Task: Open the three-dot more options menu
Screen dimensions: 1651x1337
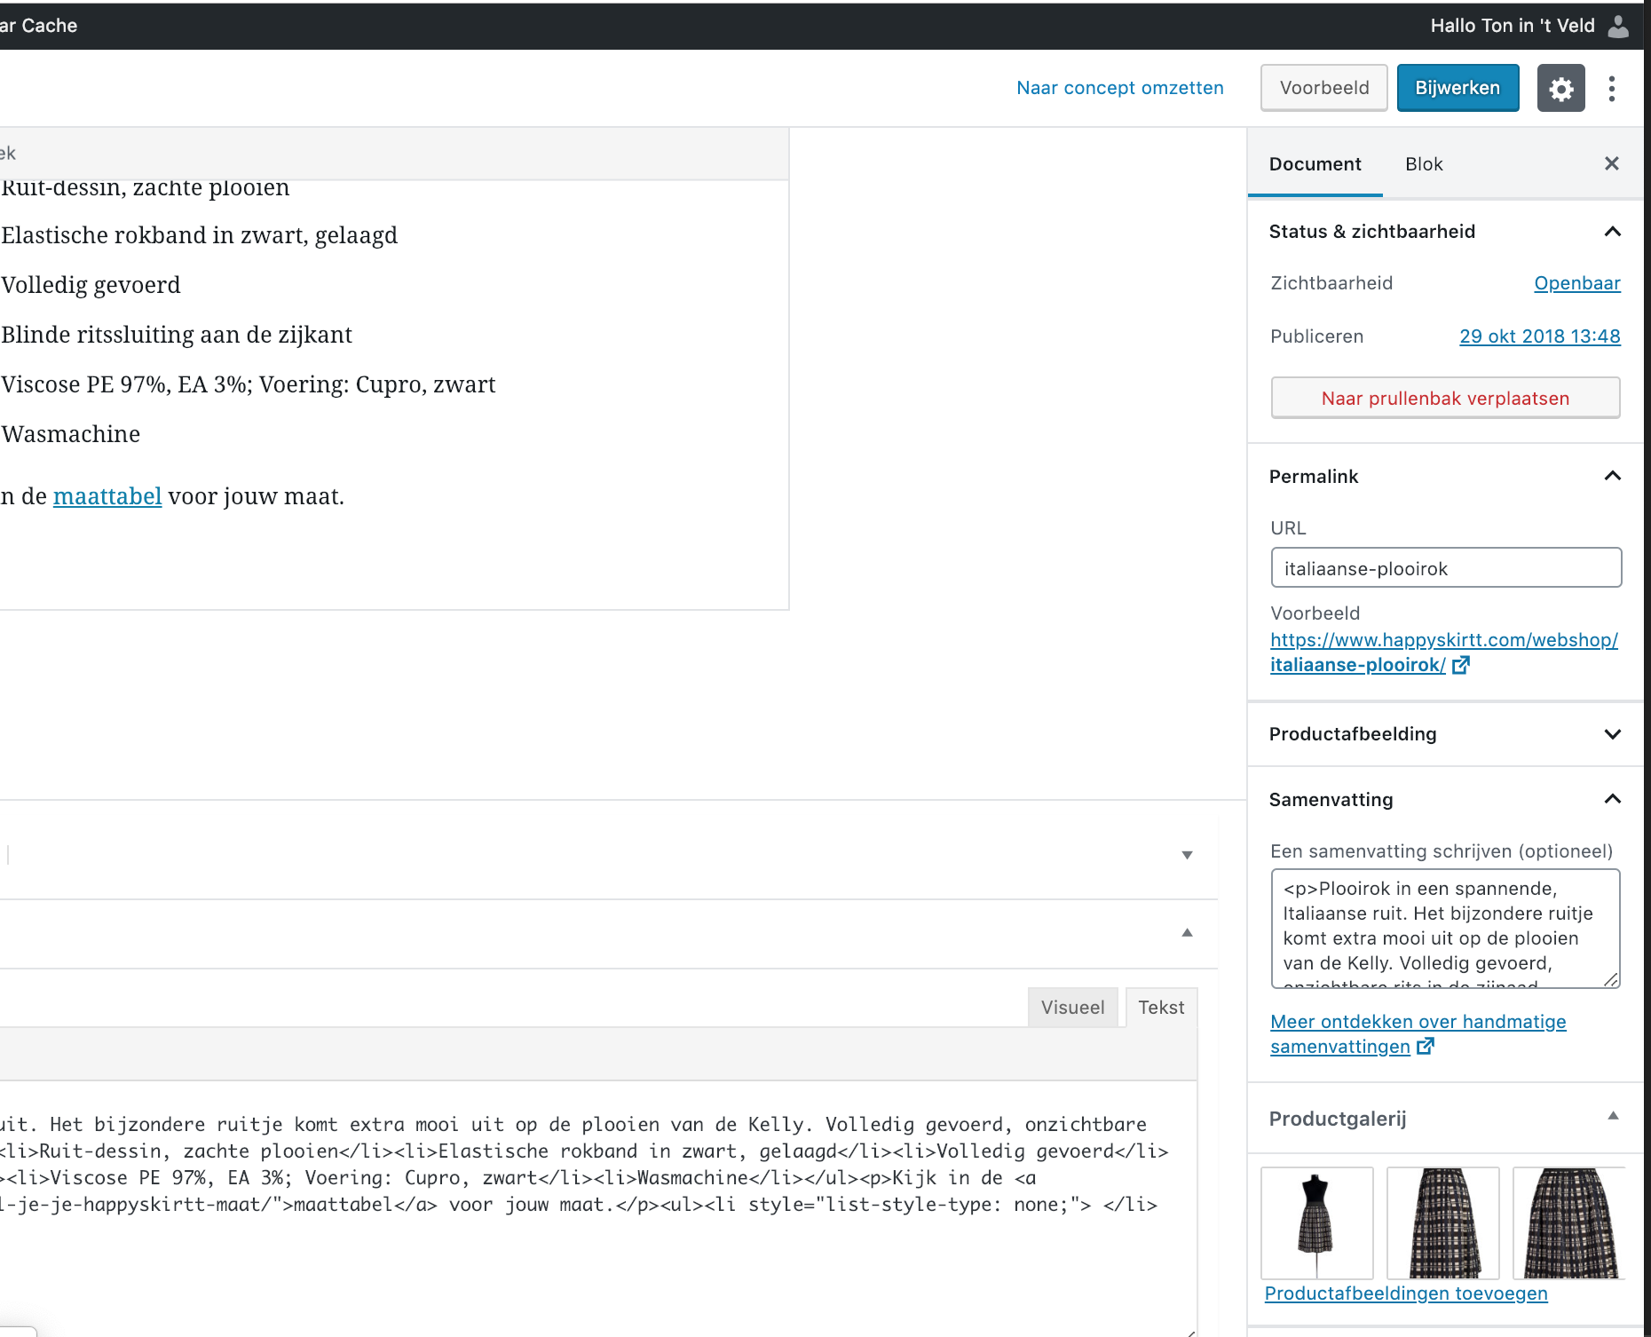Action: [x=1612, y=88]
